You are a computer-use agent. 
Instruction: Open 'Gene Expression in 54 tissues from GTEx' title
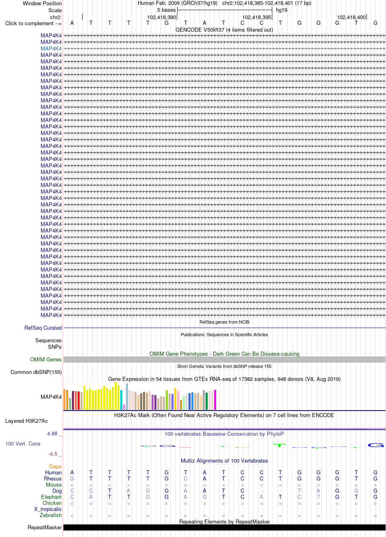pos(224,379)
